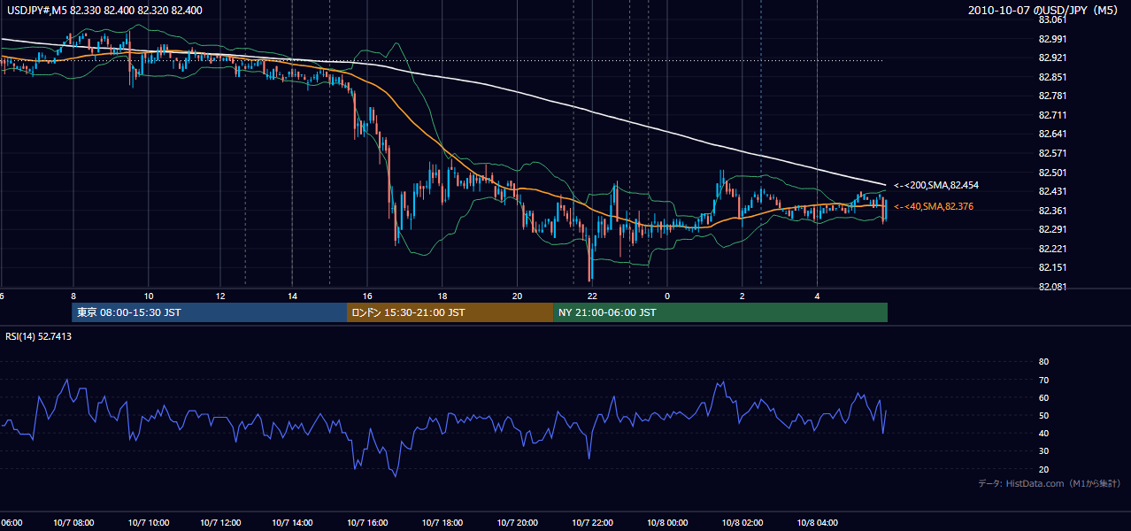Click hour tick 8 under the price chart

(73, 296)
